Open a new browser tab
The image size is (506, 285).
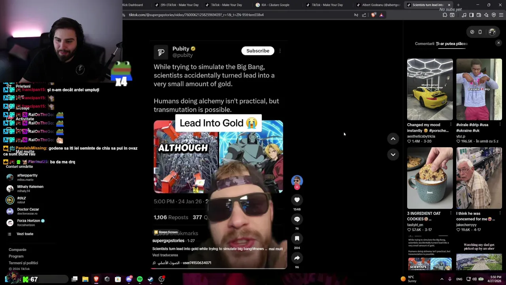coord(458,5)
